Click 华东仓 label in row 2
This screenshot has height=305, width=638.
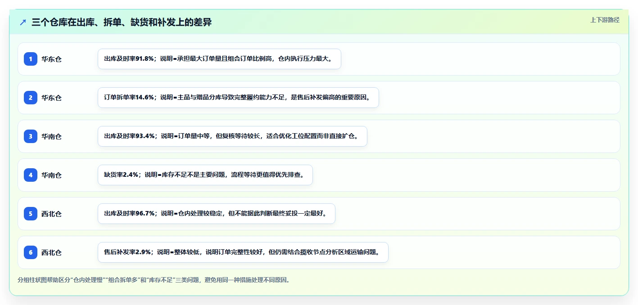[x=51, y=98]
